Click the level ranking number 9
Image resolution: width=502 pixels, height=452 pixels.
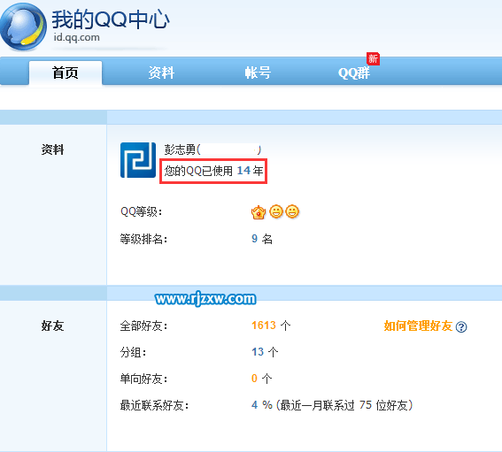pyautogui.click(x=254, y=239)
